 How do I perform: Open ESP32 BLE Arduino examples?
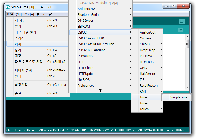point(100,50)
